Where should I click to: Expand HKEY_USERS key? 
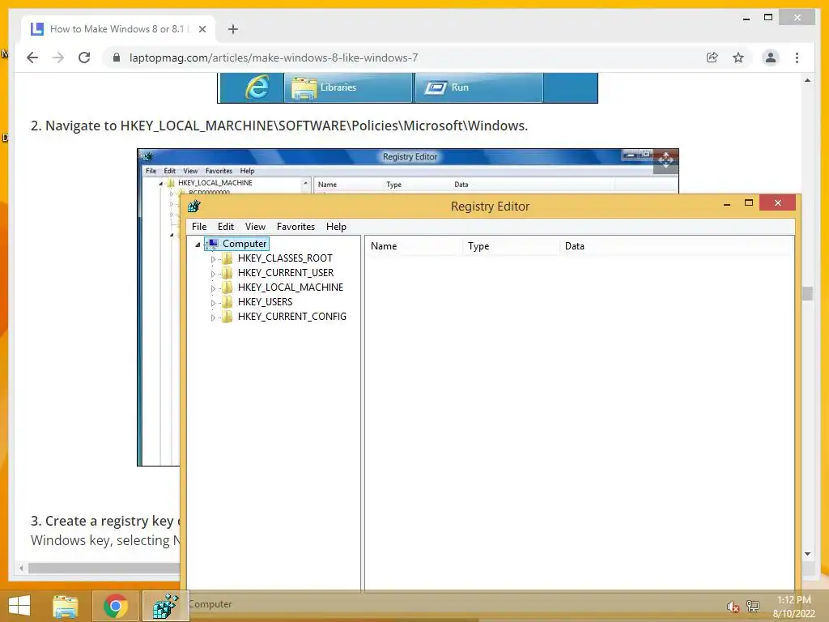213,303
